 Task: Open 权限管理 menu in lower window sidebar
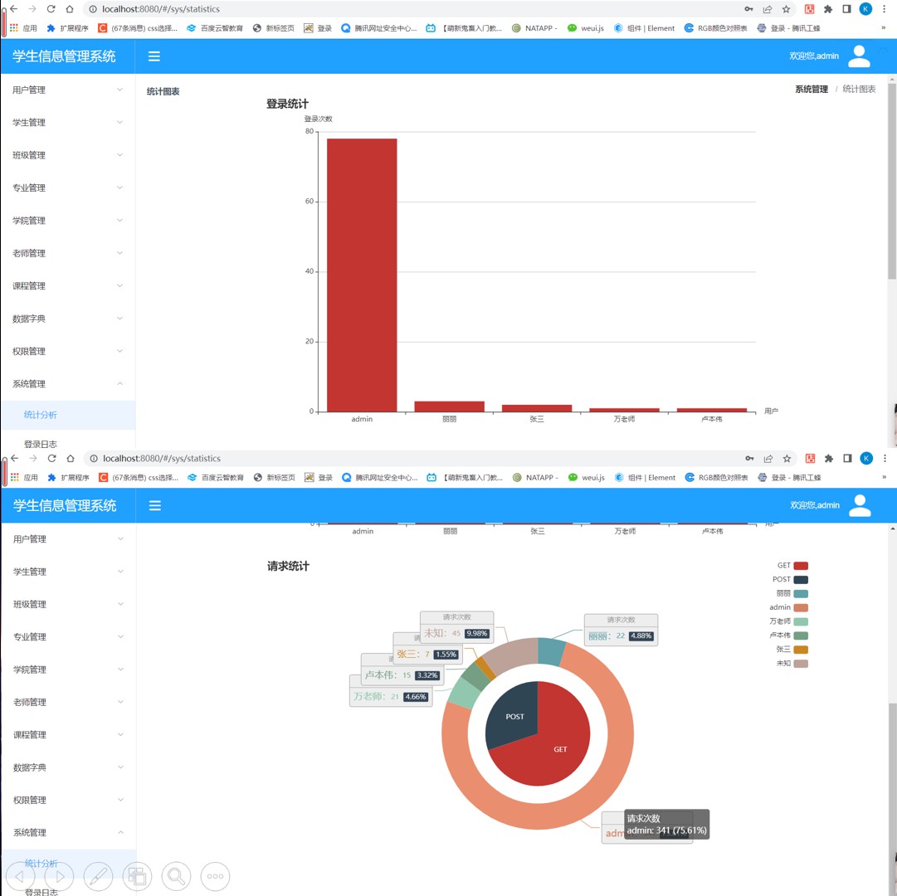pyautogui.click(x=69, y=800)
